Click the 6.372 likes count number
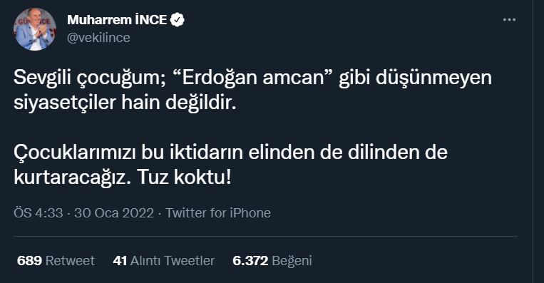Screen dimensions: 544x283 [250, 261]
